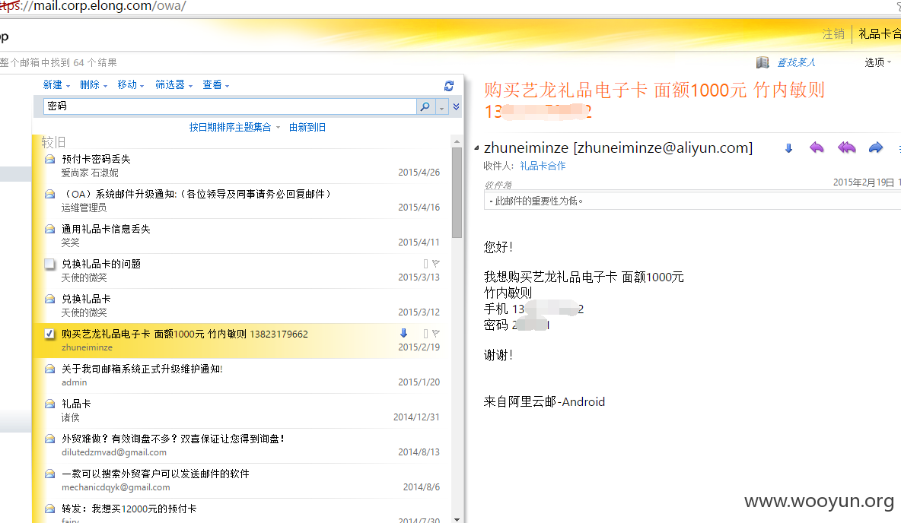The height and width of the screenshot is (523, 901).
Task: Open the 新建 menu
Action: pyautogui.click(x=56, y=85)
